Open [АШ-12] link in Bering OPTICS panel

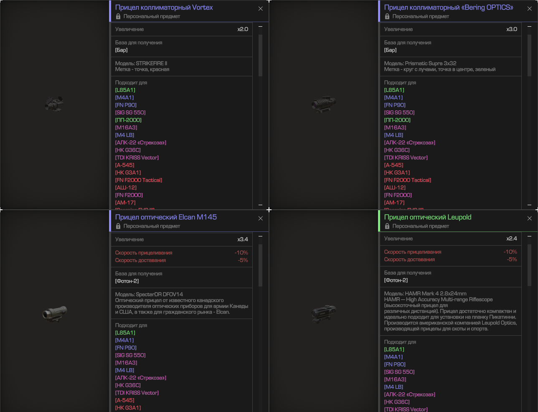(395, 188)
